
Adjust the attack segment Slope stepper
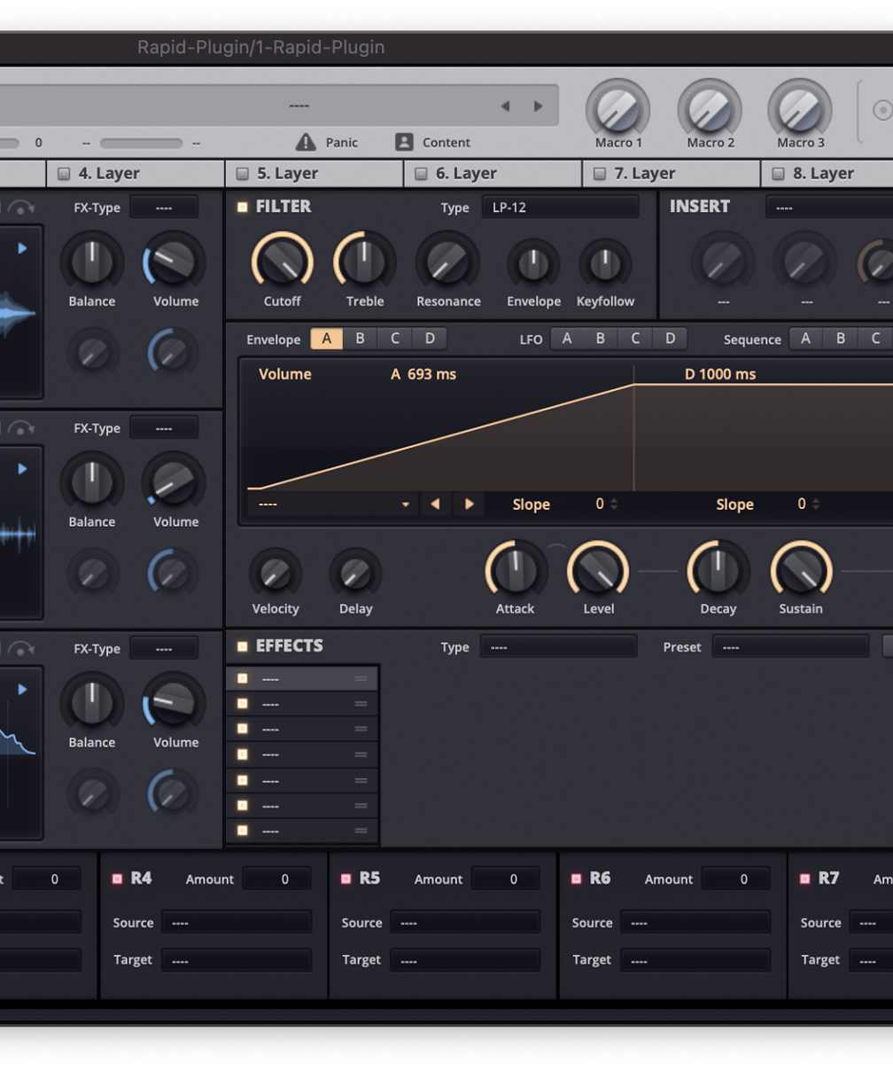pos(614,504)
